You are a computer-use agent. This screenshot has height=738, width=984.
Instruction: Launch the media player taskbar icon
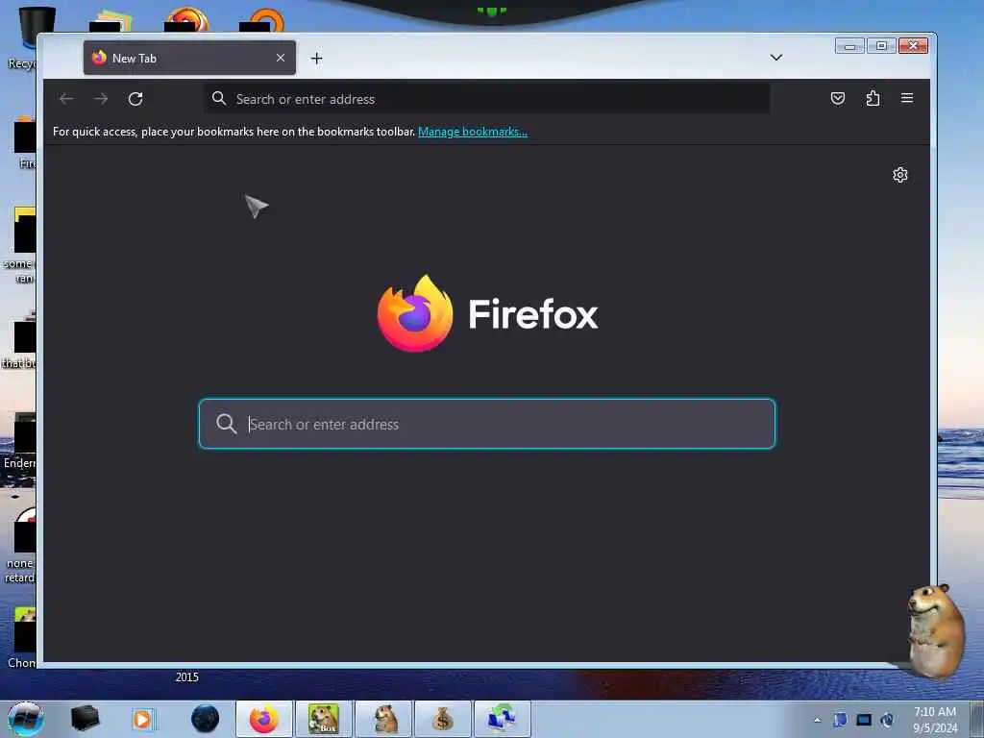pos(143,719)
